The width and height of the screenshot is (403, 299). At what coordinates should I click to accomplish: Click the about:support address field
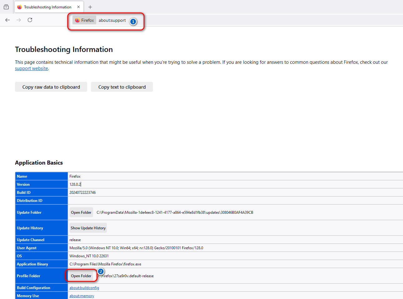[112, 20]
